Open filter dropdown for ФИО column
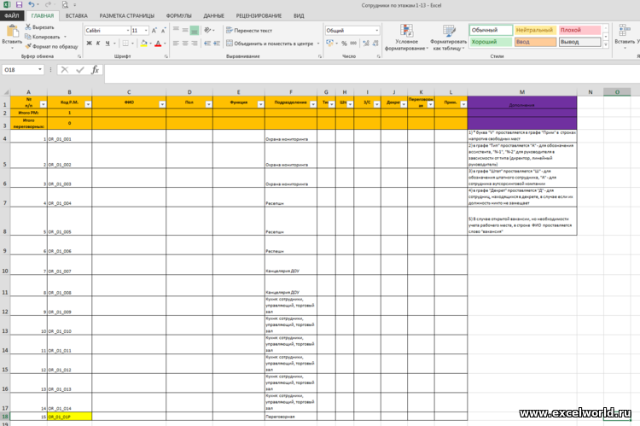 coord(162,104)
